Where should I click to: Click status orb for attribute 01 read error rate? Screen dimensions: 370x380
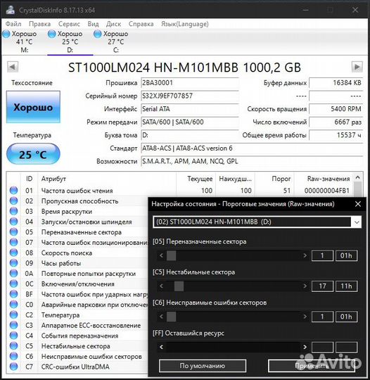pos(13,190)
